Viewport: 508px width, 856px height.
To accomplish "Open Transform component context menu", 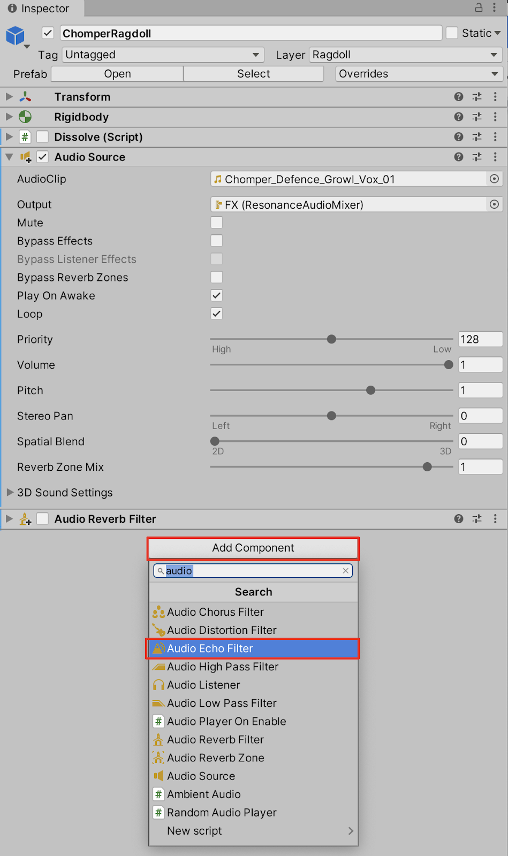I will click(x=495, y=97).
